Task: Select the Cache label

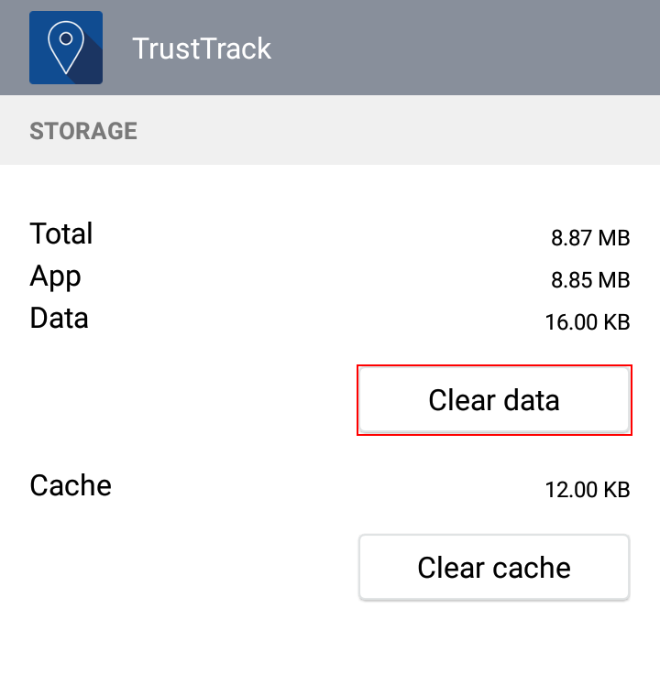Action: [x=71, y=485]
